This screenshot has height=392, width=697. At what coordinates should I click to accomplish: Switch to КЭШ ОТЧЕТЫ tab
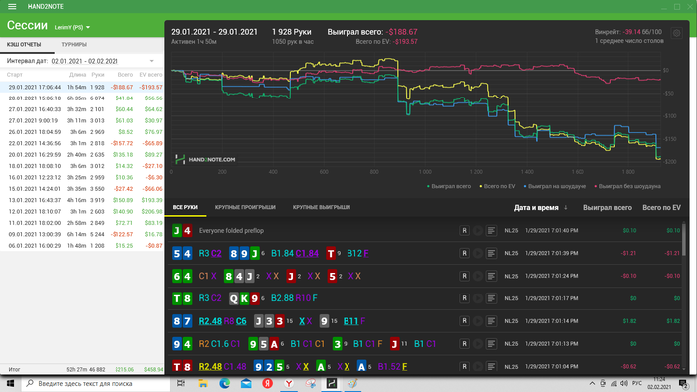(24, 45)
